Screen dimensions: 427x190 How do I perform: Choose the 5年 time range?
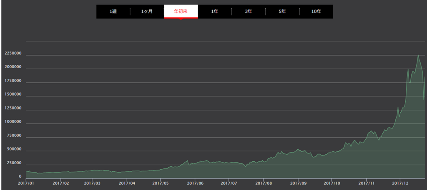tap(282, 12)
